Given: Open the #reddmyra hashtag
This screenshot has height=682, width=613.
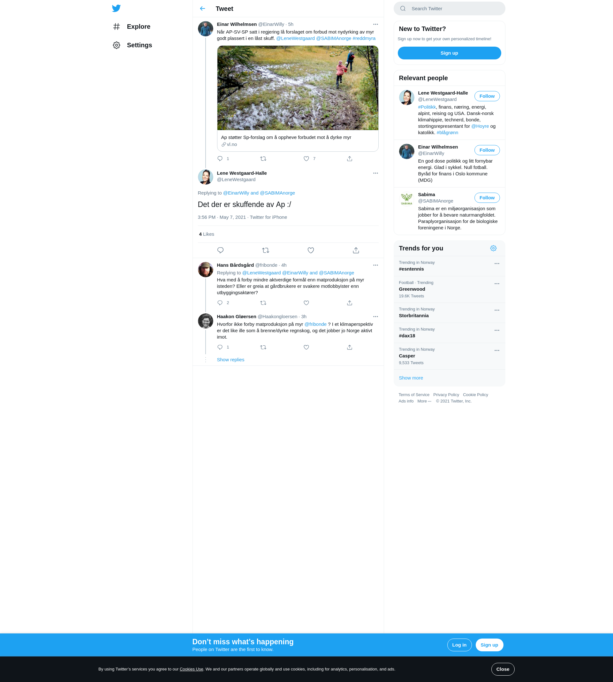Looking at the screenshot, I should pyautogui.click(x=364, y=38).
